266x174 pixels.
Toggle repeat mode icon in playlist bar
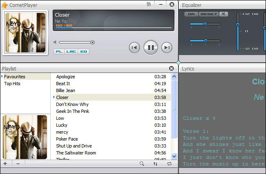tap(169, 164)
